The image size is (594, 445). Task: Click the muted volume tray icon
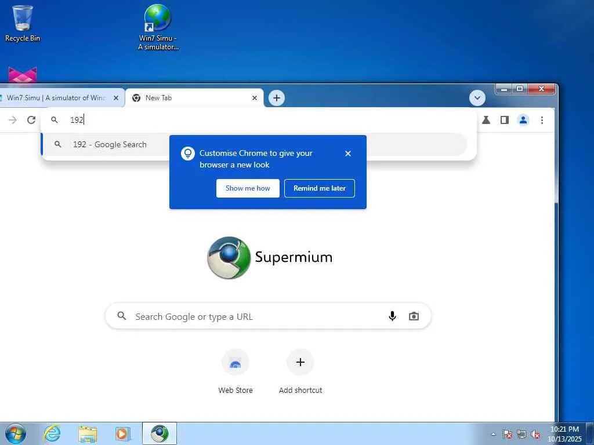535,434
